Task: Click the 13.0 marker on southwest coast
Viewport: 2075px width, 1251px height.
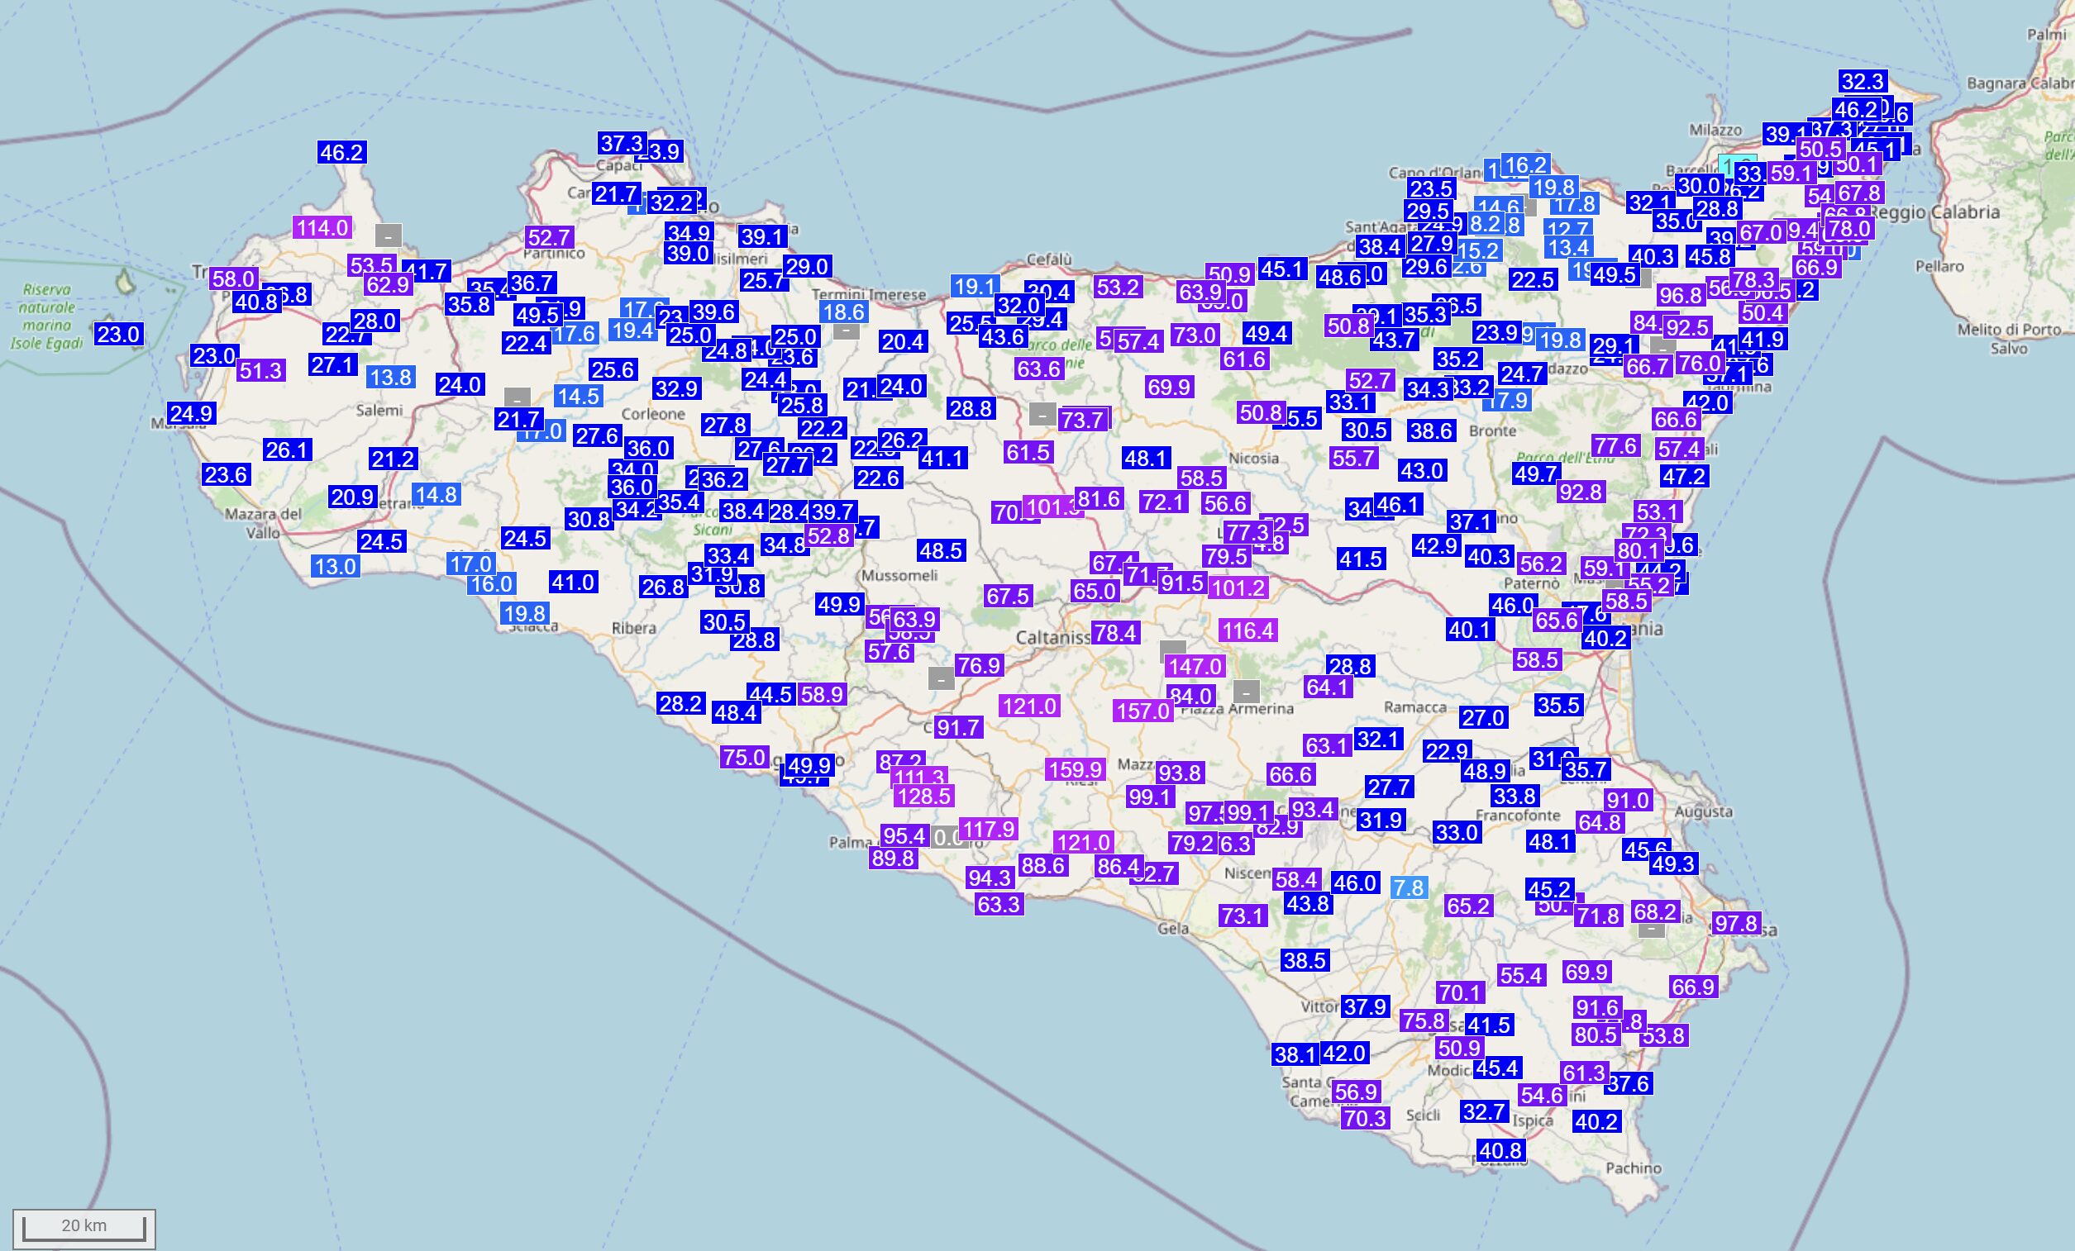Action: [335, 566]
